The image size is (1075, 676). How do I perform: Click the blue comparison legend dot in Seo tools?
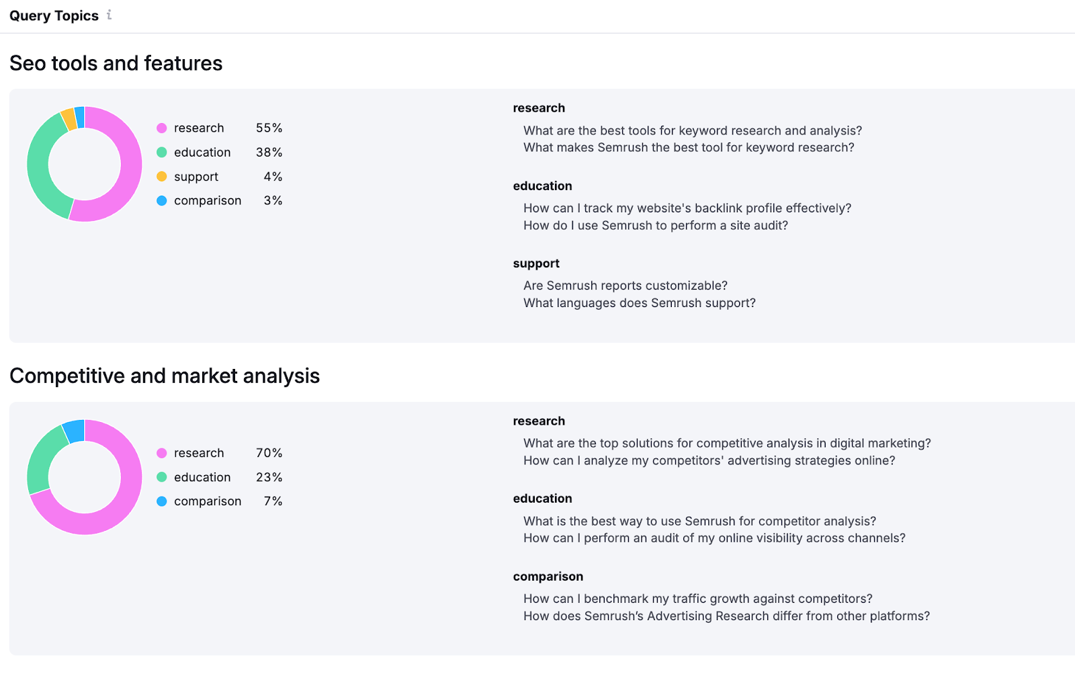pos(162,201)
